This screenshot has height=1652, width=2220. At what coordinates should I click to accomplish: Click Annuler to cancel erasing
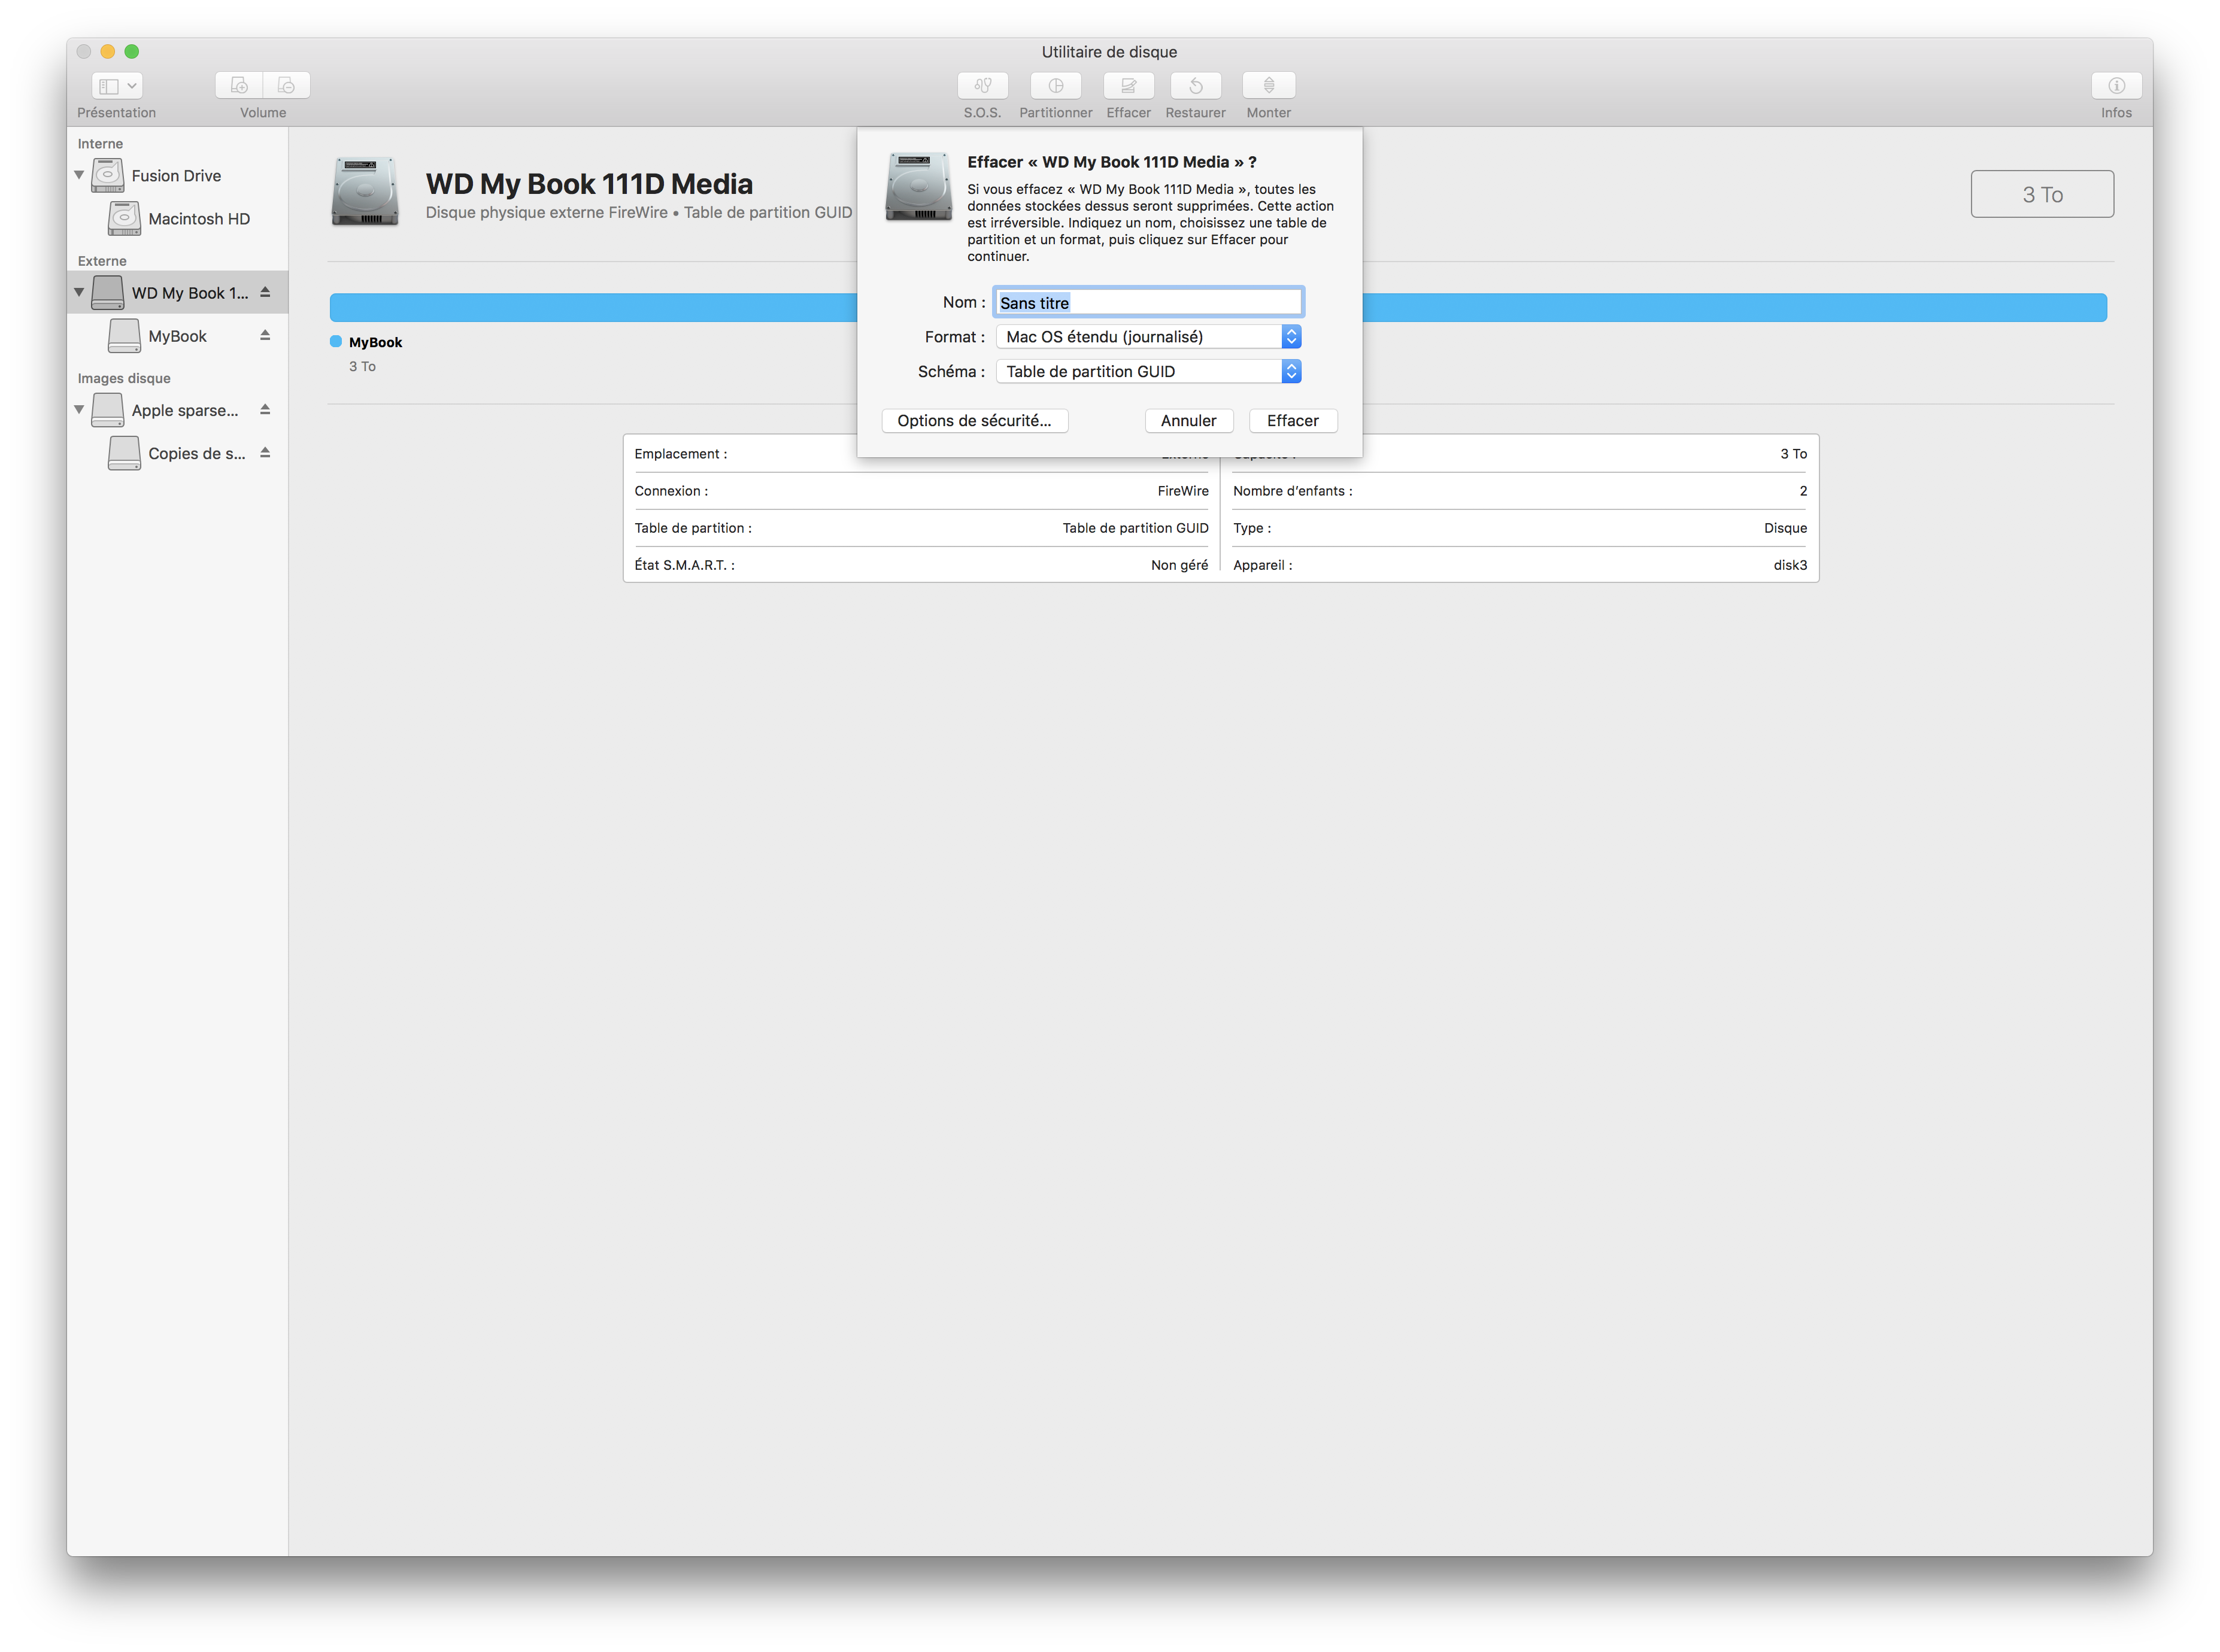(1188, 421)
